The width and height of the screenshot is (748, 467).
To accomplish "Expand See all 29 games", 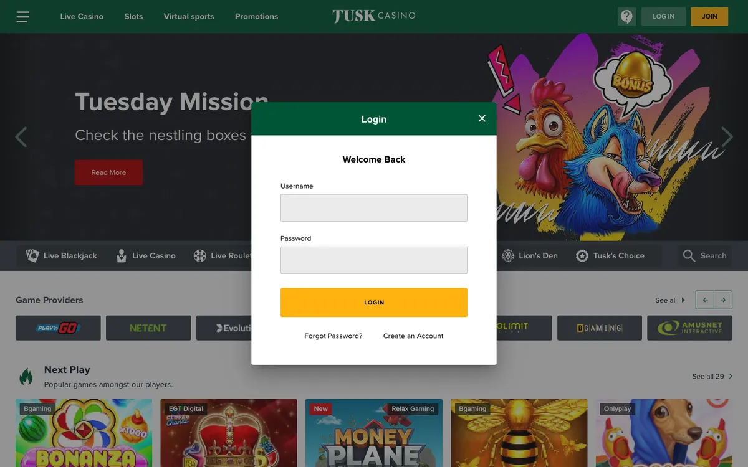I will click(712, 376).
